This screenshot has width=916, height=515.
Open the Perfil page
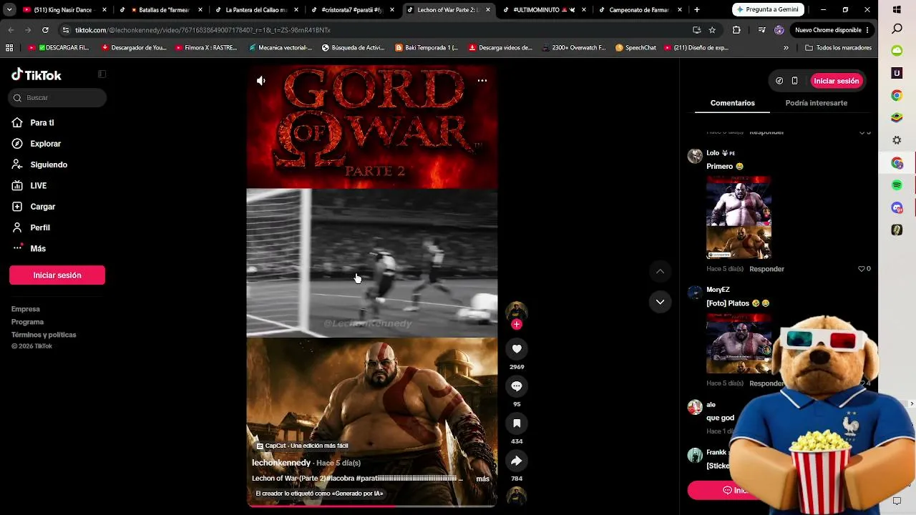(x=31, y=227)
